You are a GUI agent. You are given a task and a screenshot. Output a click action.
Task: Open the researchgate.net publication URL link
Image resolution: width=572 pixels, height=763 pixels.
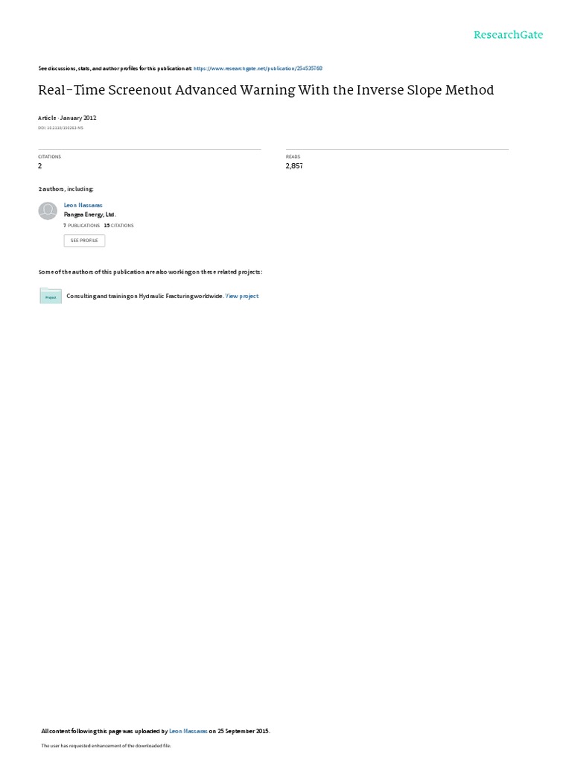coord(258,69)
